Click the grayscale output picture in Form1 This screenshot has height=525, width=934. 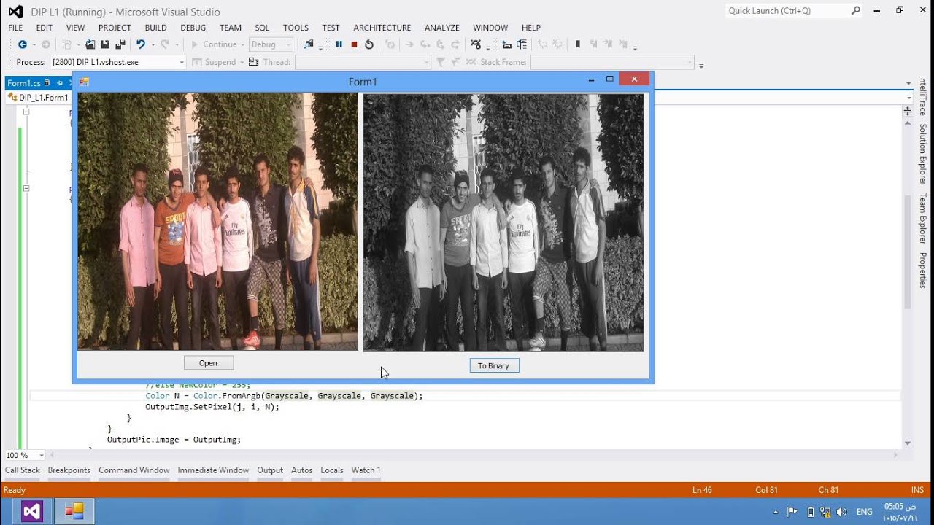(503, 222)
